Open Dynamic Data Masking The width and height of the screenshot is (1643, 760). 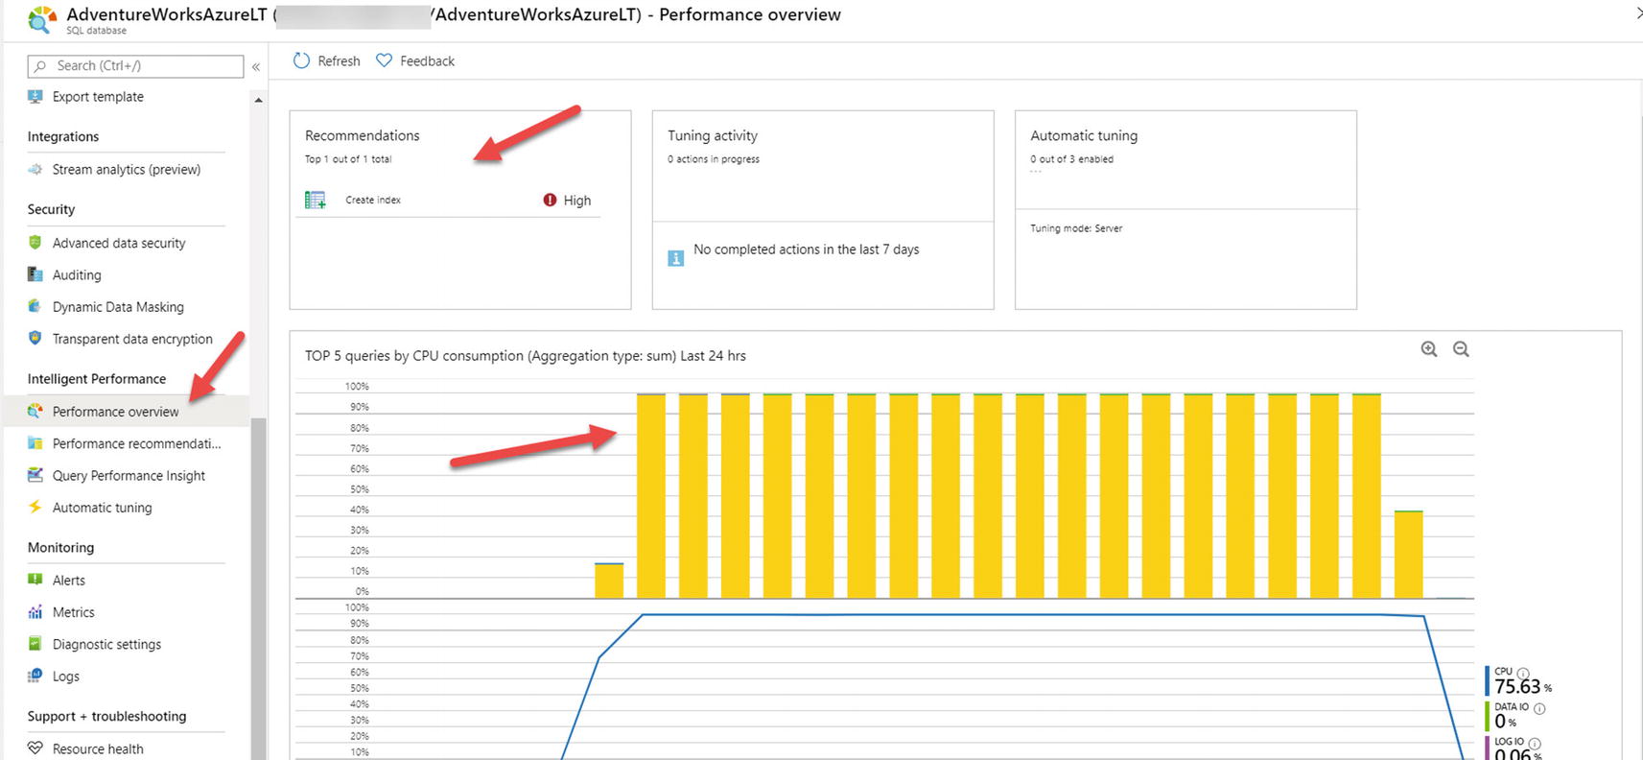click(118, 307)
